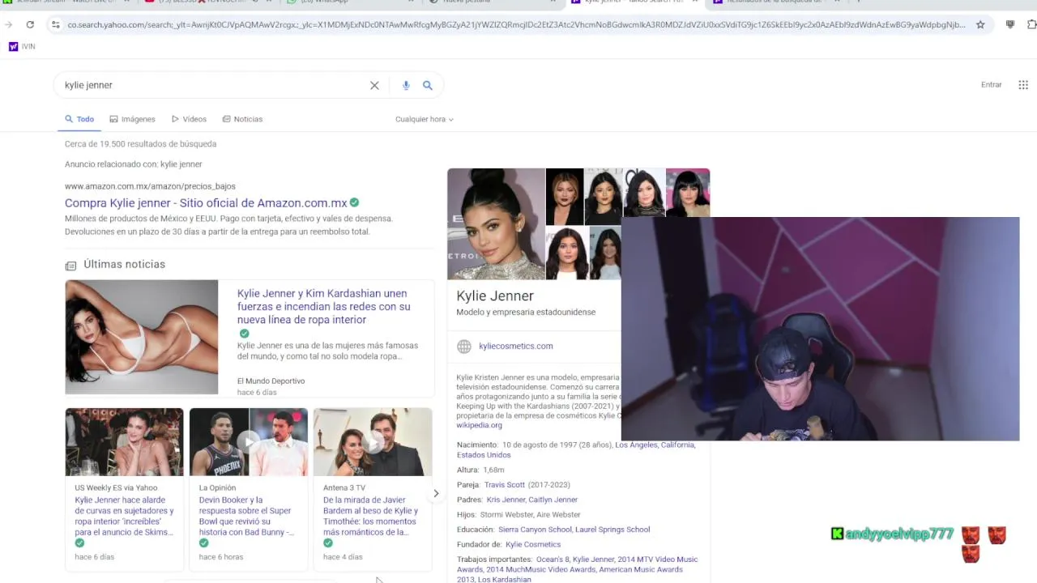Click the 'El Mundo Deportivo' source label
This screenshot has width=1037, height=583.
(x=271, y=381)
